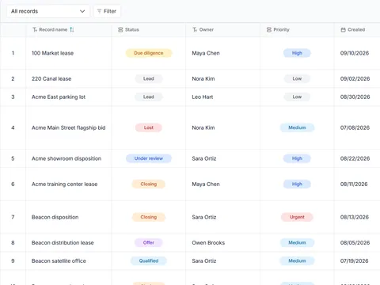380x285 pixels.
Task: Click Medium priority for Acme Main Street bid
Action: coord(297,127)
